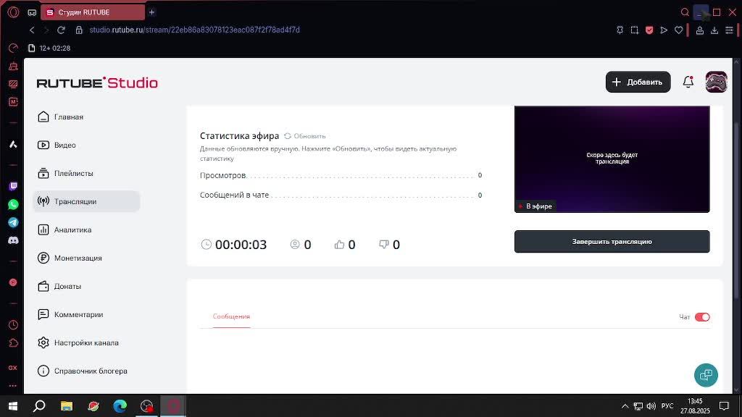The image size is (742, 417).
Task: Click the stream preview player thumbnail
Action: coord(612,159)
